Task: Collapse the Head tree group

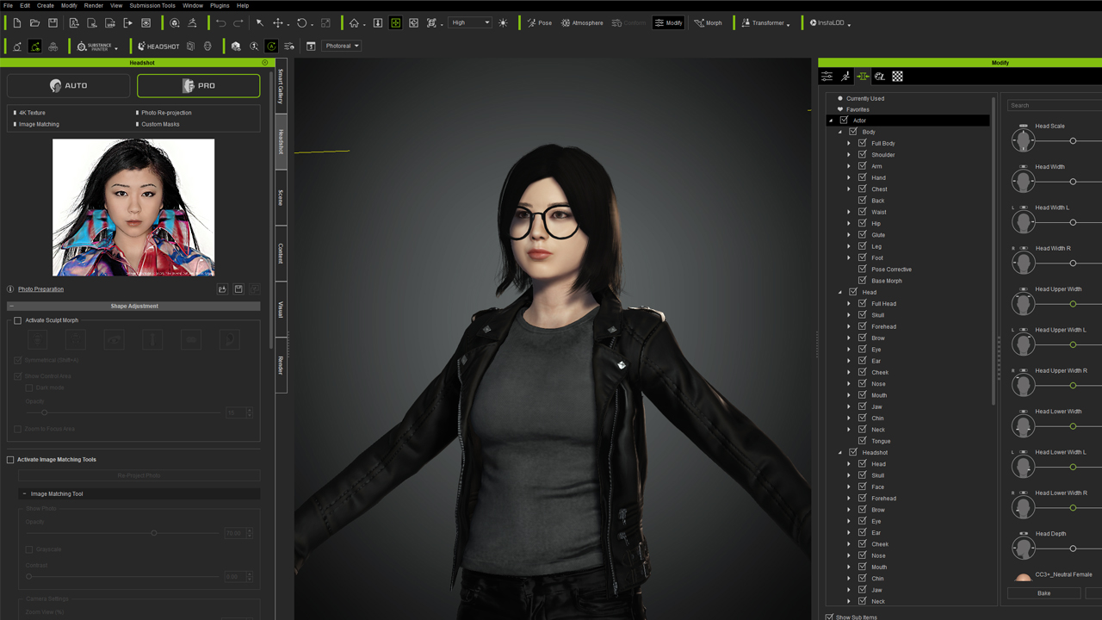Action: click(x=840, y=292)
